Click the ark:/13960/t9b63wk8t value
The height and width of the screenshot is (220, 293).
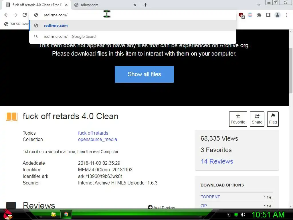click(x=100, y=176)
